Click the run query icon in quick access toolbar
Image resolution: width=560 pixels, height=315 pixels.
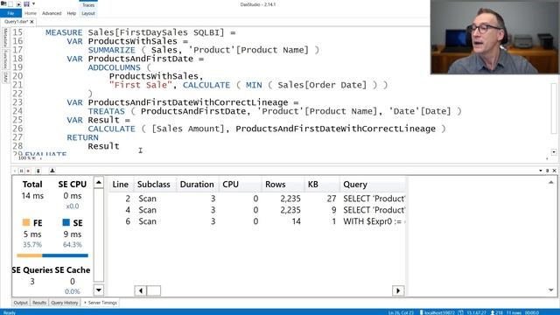pos(18,3)
